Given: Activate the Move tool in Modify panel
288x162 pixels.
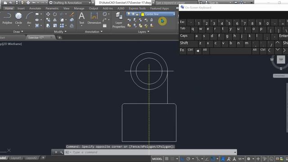Looking at the screenshot, I should point(48,14).
